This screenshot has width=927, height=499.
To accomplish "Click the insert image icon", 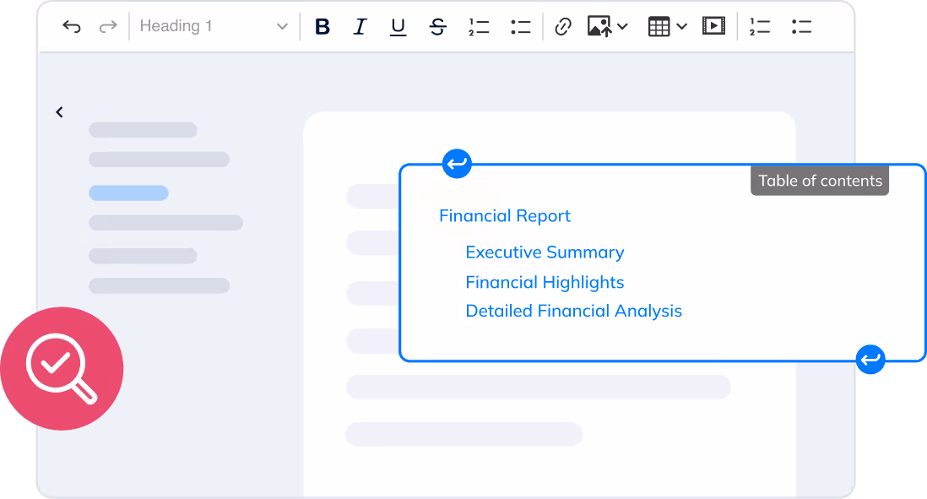I will (599, 27).
